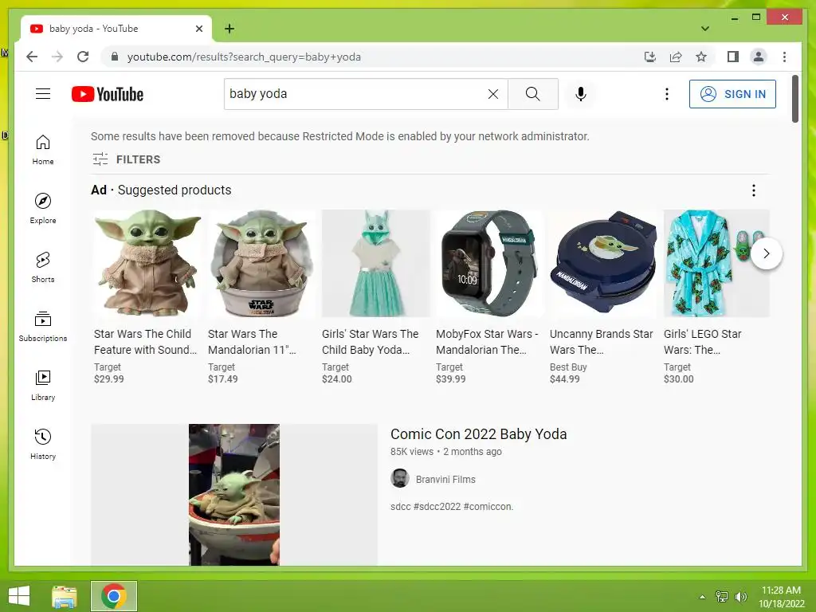Open YouTube settings three-dot menu

(667, 94)
